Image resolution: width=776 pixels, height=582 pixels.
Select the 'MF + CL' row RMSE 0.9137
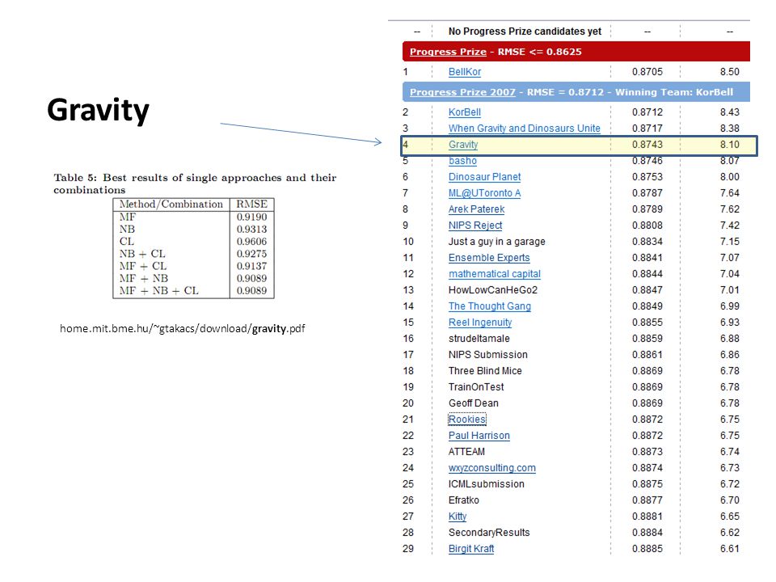tap(252, 266)
